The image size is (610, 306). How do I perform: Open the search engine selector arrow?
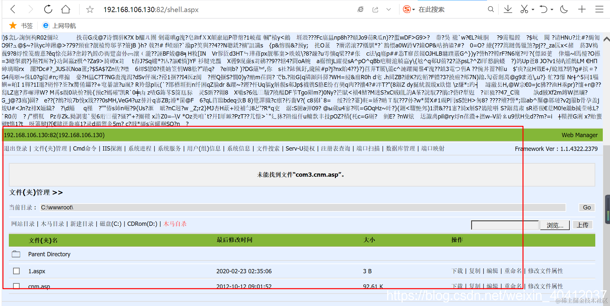pyautogui.click(x=413, y=9)
